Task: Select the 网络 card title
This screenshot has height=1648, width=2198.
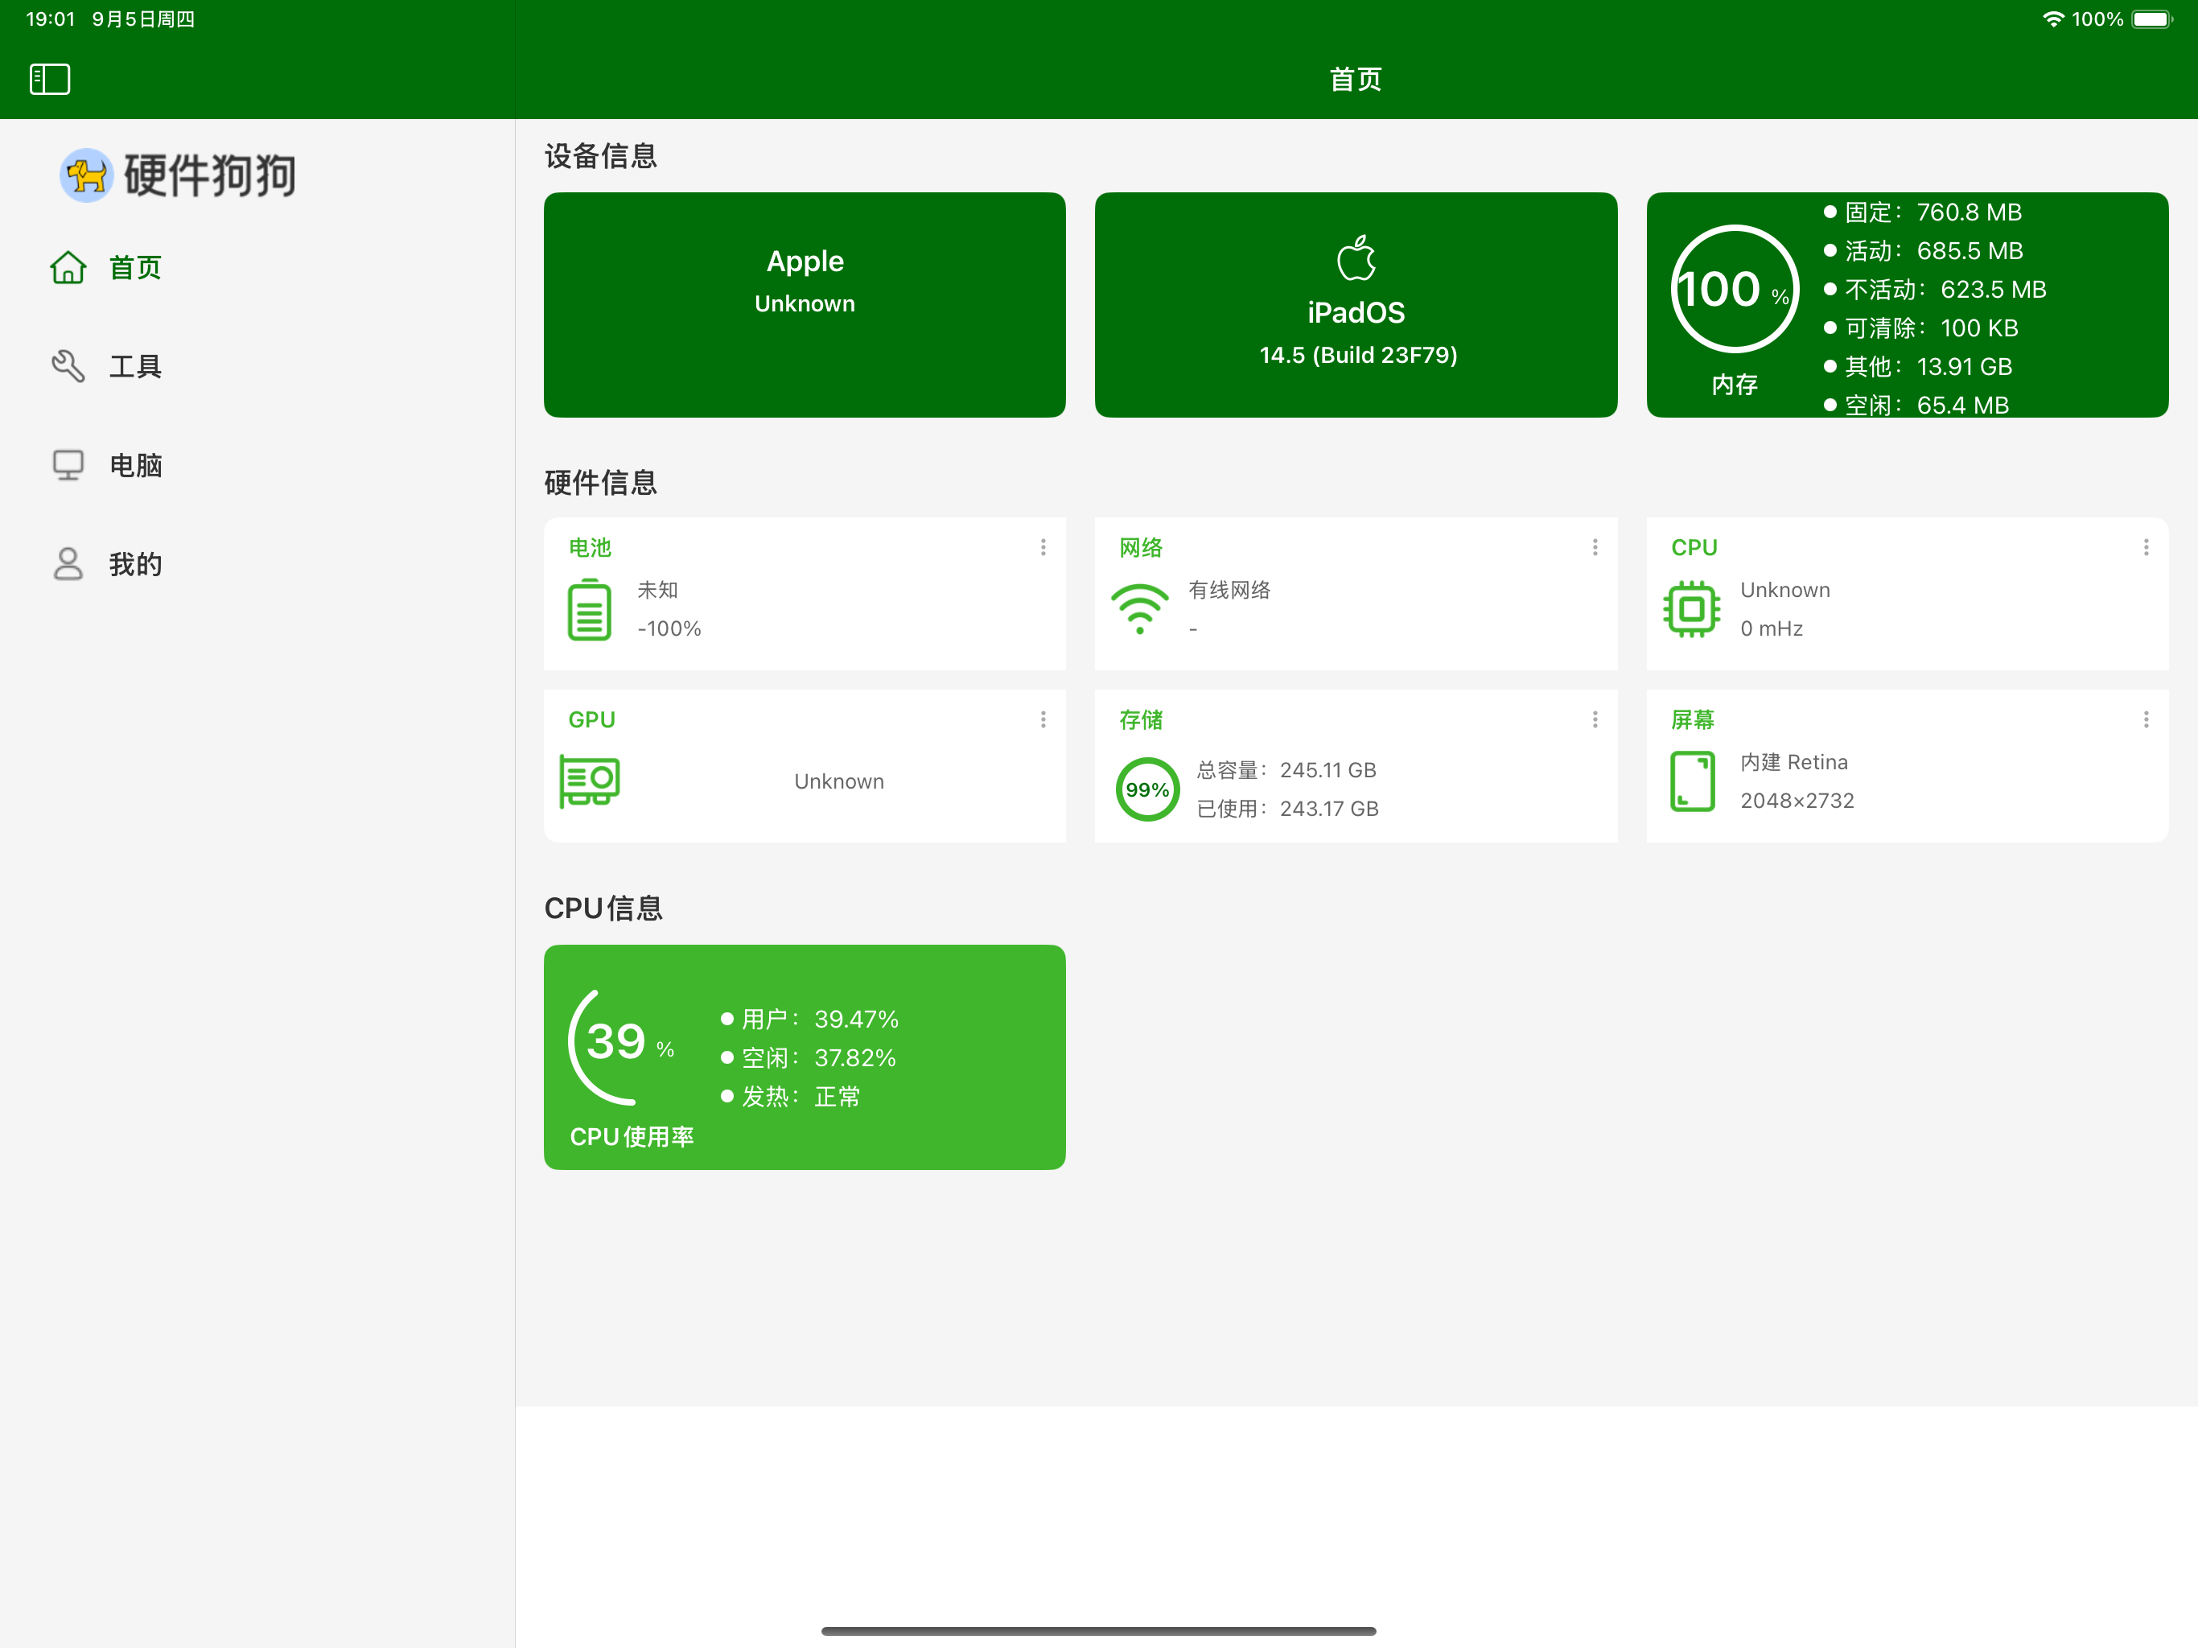Action: [1141, 548]
